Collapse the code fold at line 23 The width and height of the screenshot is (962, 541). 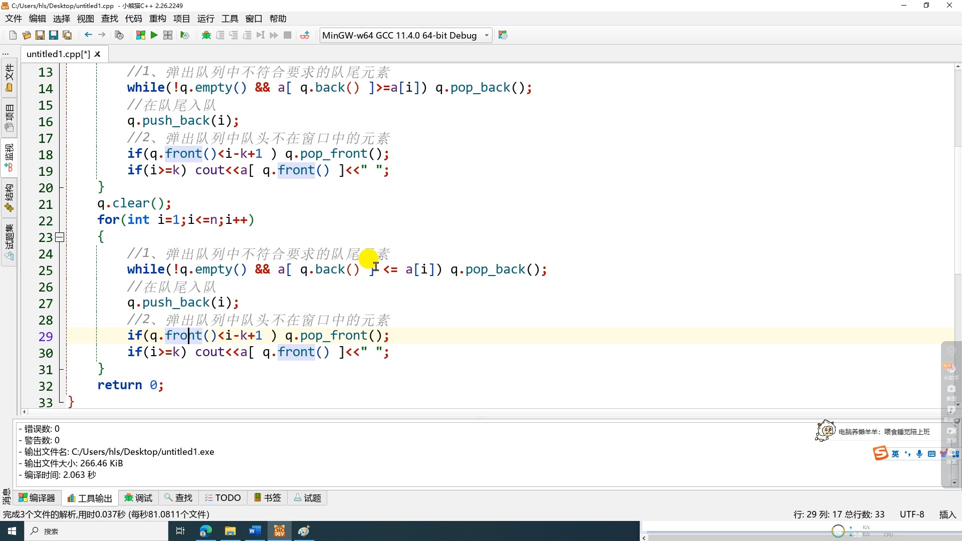[60, 237]
